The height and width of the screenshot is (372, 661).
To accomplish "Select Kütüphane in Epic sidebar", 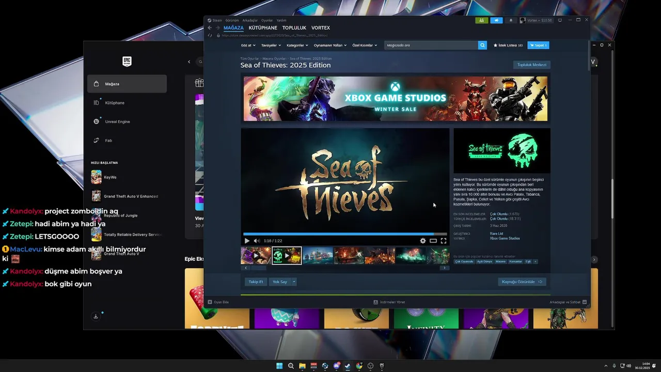I will point(127,103).
